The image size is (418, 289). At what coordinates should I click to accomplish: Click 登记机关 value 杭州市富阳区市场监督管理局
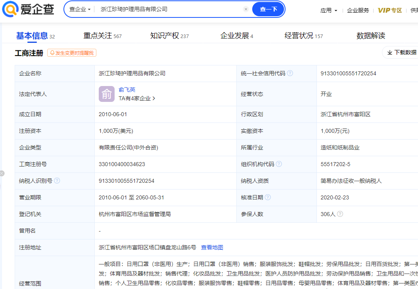click(134, 214)
